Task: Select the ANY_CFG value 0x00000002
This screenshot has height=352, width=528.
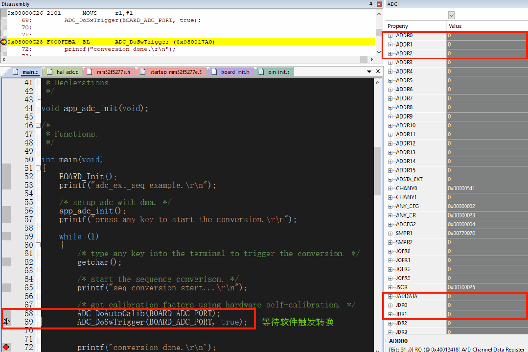Action: coord(461,206)
